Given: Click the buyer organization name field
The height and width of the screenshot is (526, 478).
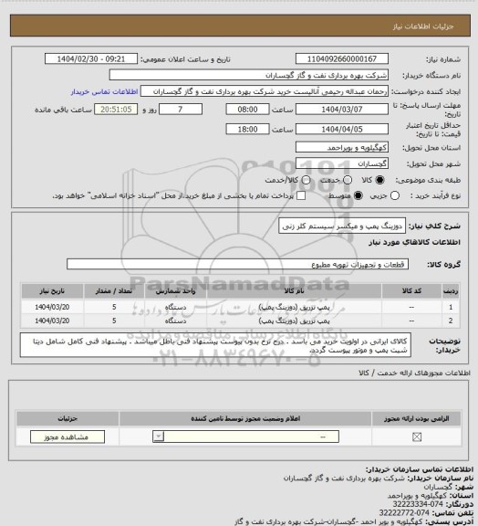Looking at the screenshot, I should (249, 75).
